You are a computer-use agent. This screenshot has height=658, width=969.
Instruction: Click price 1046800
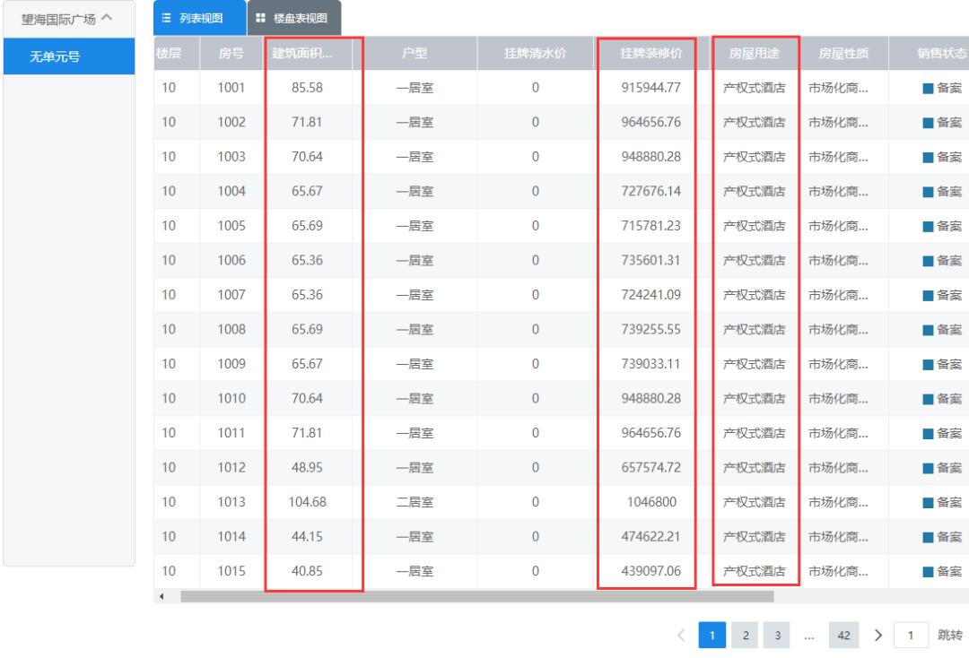click(651, 502)
